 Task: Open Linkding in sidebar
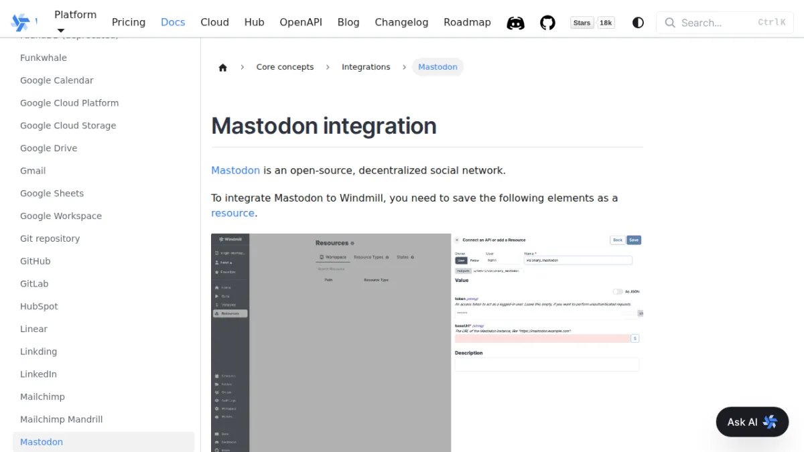(38, 352)
